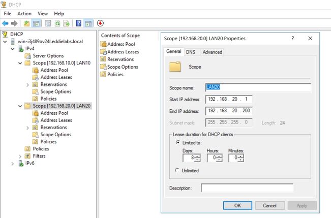The height and width of the screenshot is (218, 331).
Task: Open Address Pool in Contents of Scope
Action: click(x=121, y=44)
